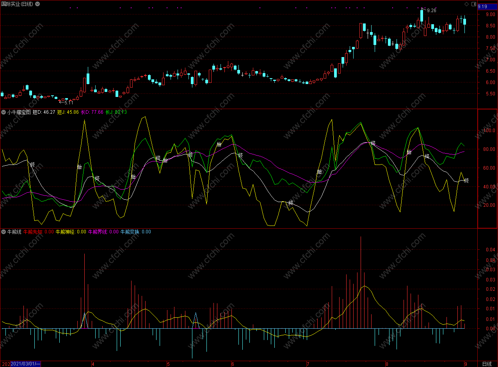Click the 国际实业(日线) chart title

(x=17, y=4)
